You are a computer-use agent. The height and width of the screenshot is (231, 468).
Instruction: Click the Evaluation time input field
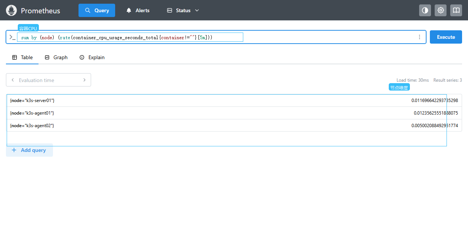click(49, 80)
